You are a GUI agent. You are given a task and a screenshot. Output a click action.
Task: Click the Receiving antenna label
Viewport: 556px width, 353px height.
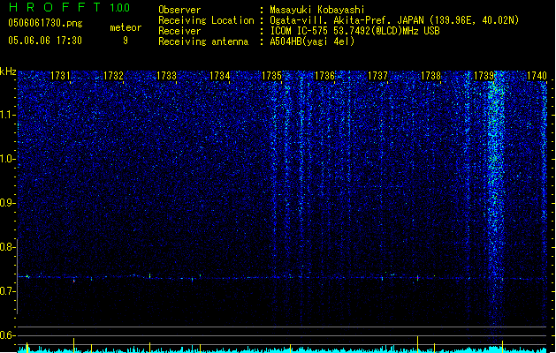pyautogui.click(x=203, y=41)
